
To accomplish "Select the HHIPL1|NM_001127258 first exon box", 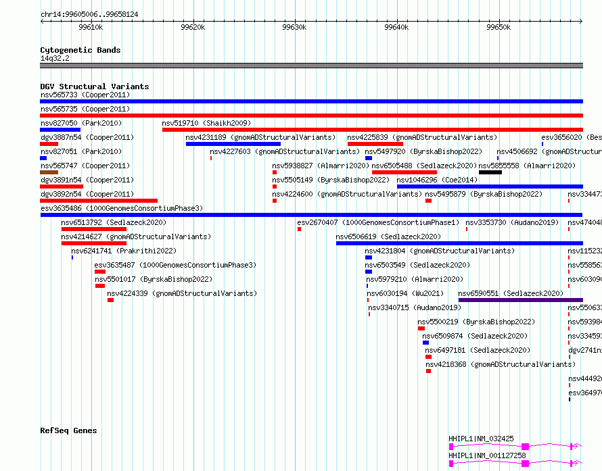I will click(451, 464).
